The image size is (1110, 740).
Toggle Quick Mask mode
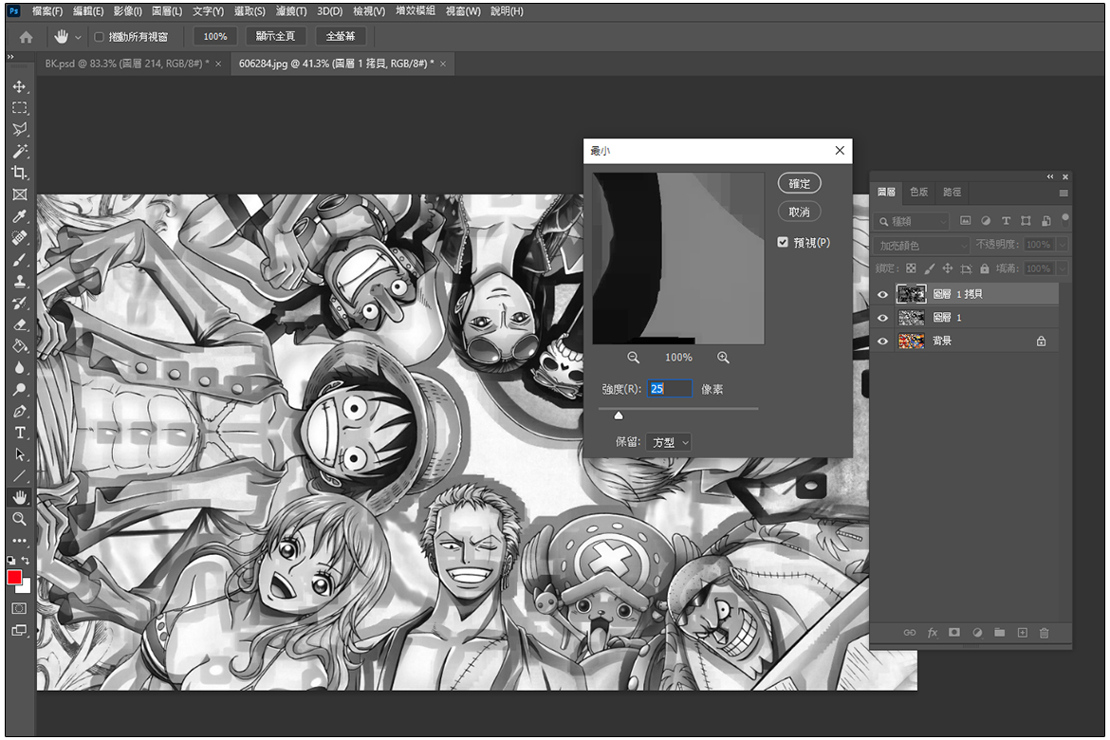pos(19,608)
